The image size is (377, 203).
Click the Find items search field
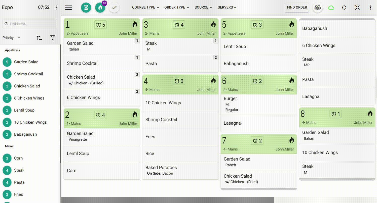click(30, 24)
